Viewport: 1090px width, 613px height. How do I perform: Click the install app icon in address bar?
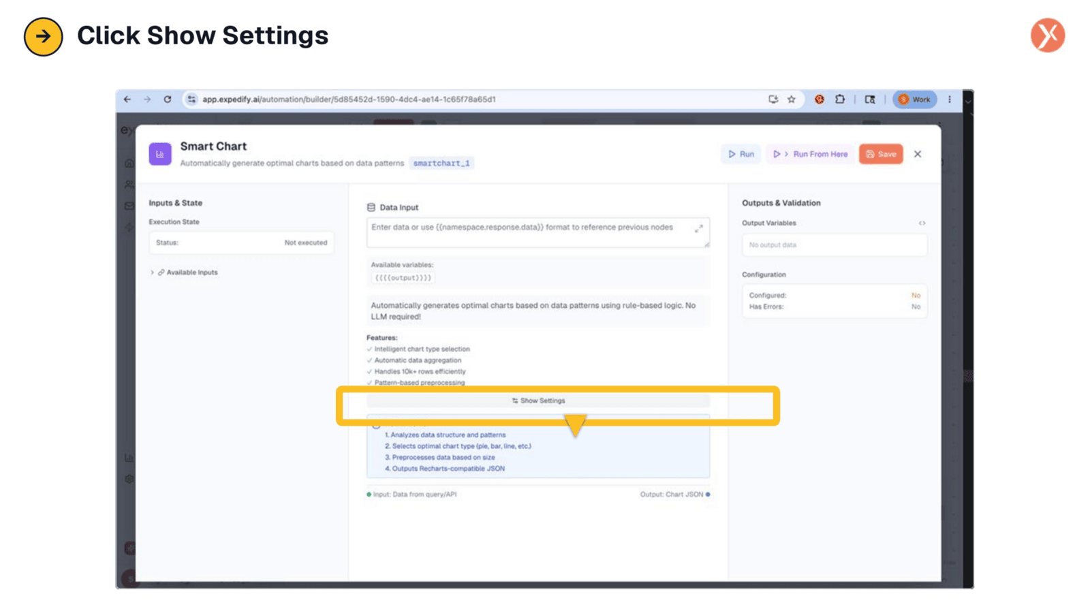point(773,99)
